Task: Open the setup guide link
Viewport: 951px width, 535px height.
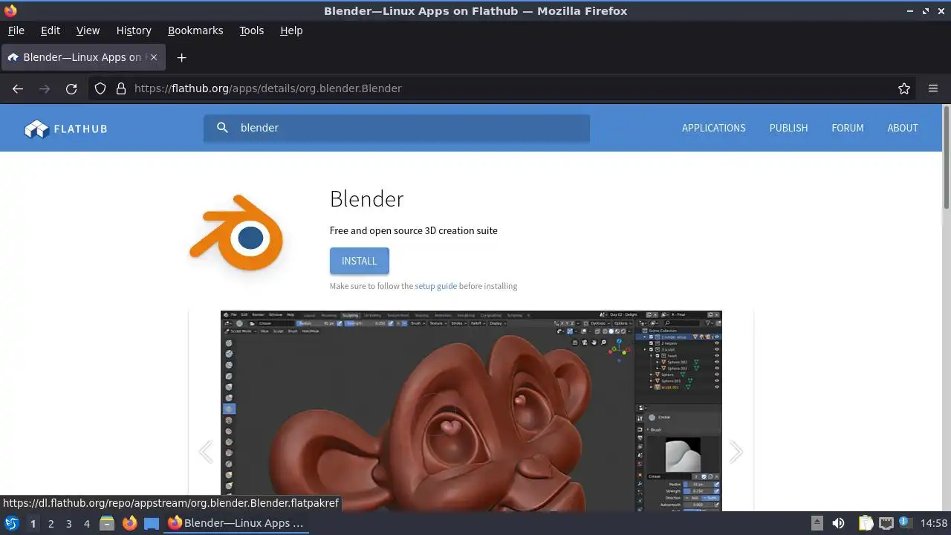Action: [436, 286]
